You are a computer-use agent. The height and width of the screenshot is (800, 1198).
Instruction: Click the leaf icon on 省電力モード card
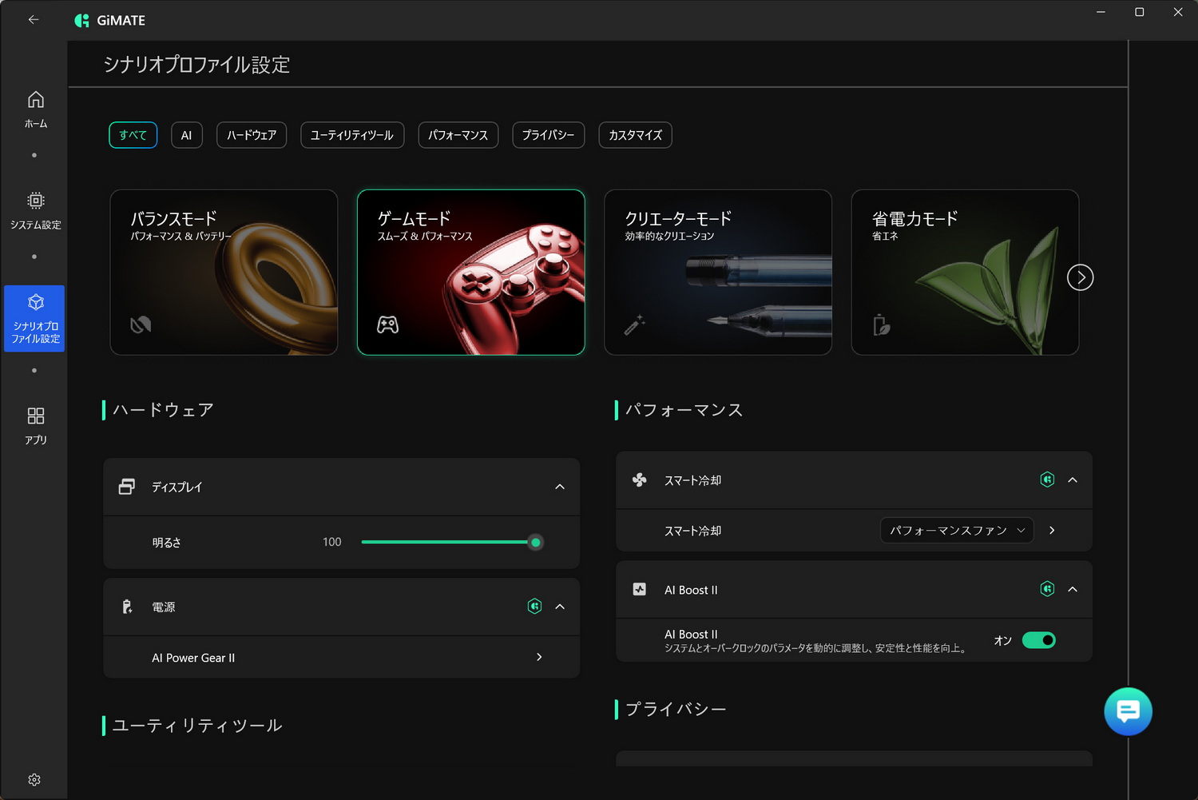point(881,324)
